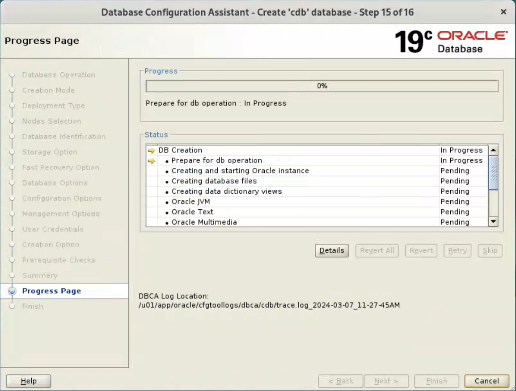Click the Oracle 19c Database logo
Image resolution: width=516 pixels, height=391 pixels.
click(451, 42)
